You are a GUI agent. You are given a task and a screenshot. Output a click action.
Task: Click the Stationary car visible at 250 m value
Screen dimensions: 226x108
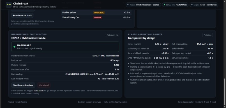165,49
